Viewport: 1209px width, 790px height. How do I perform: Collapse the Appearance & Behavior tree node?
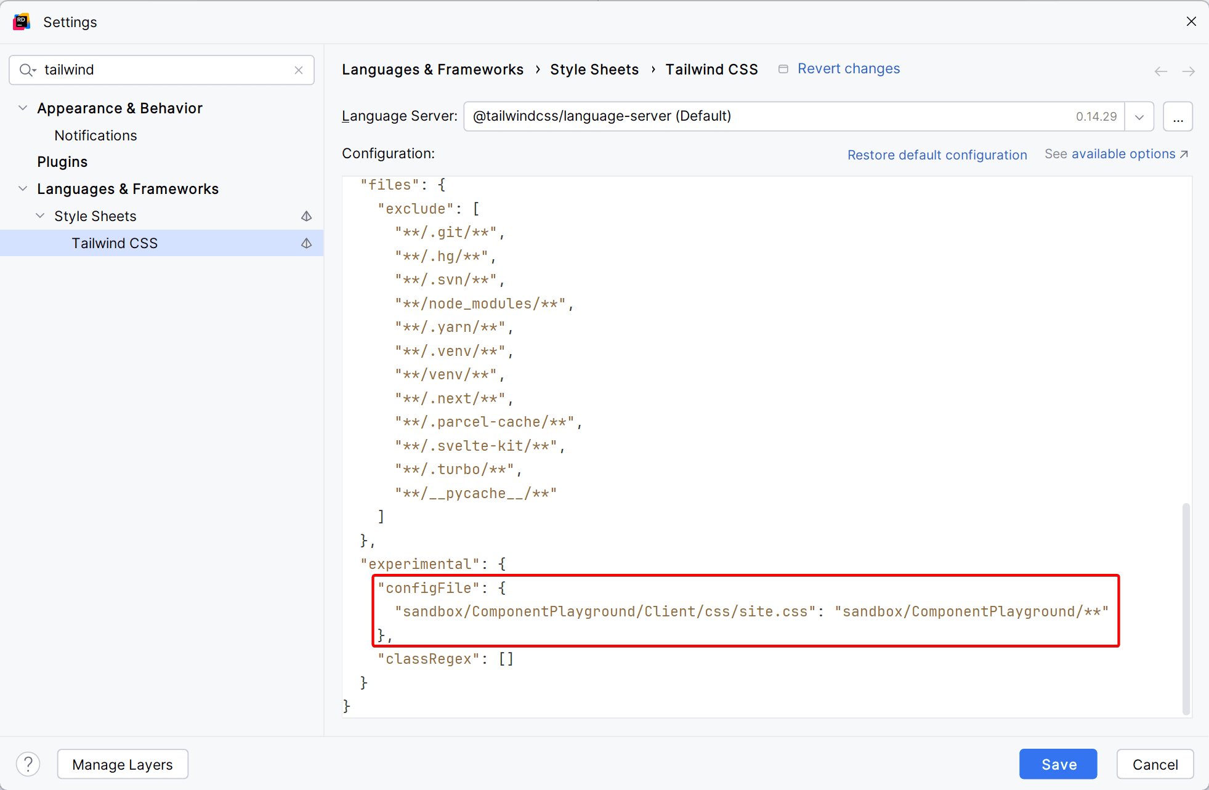[x=23, y=108]
